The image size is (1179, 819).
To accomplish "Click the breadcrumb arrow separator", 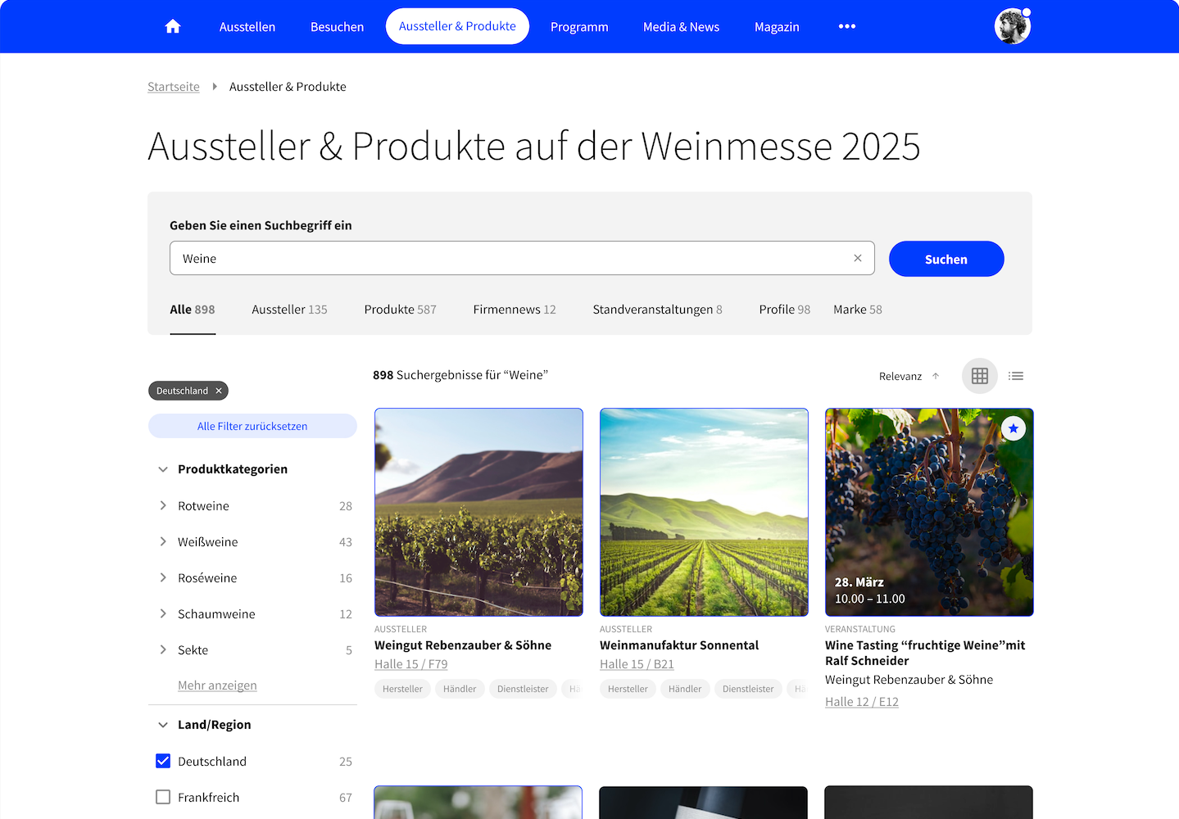I will [x=215, y=86].
